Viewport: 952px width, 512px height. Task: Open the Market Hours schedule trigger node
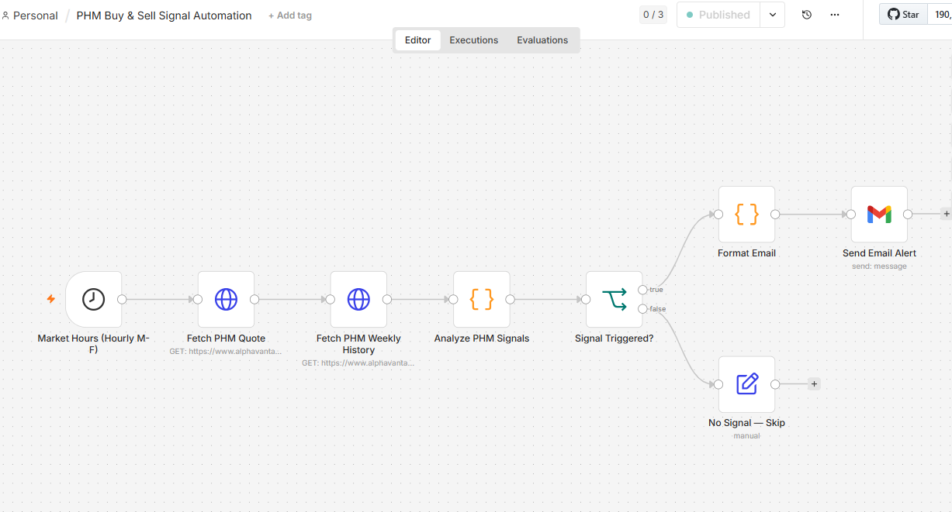click(x=94, y=299)
